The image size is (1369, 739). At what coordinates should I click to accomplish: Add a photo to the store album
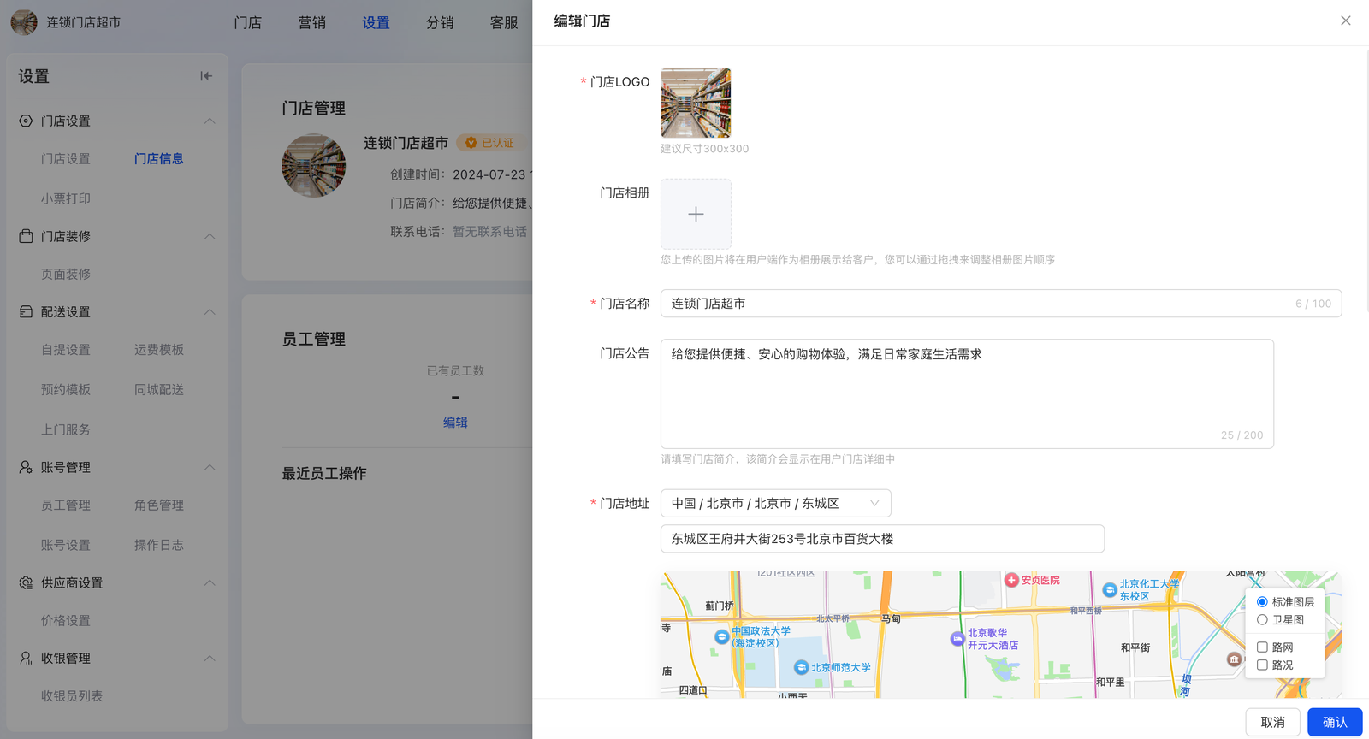coord(696,214)
